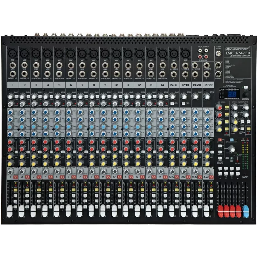Click the AUX SENDS 1 yellow SOLO button
This screenshot has height=257, width=257.
(227, 107)
